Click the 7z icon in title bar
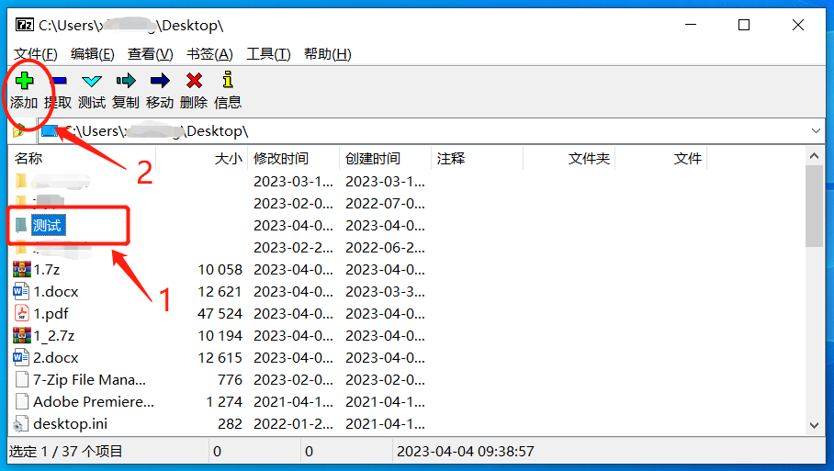This screenshot has height=471, width=834. 25,25
